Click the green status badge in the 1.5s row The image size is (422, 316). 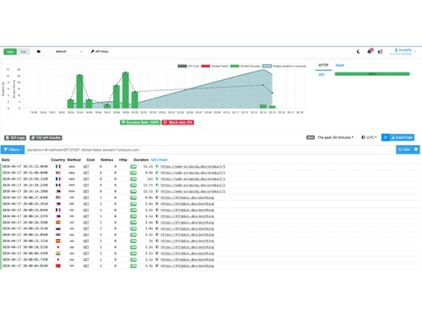(x=133, y=247)
